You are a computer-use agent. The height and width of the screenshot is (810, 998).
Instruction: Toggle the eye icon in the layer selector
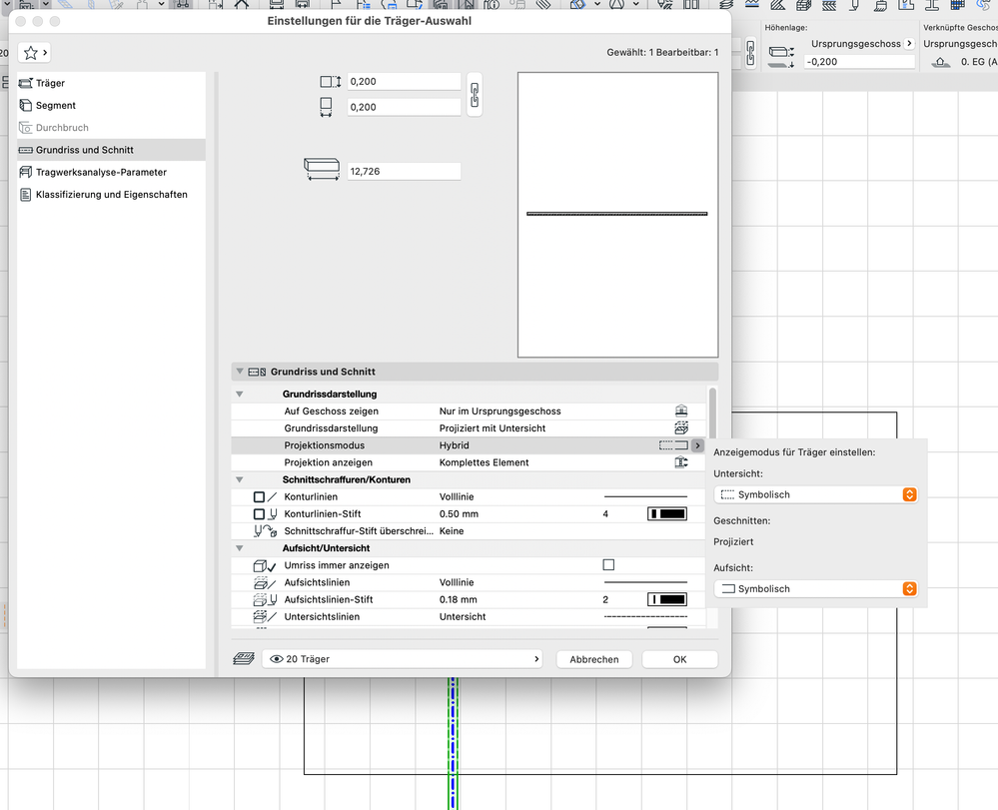[277, 659]
